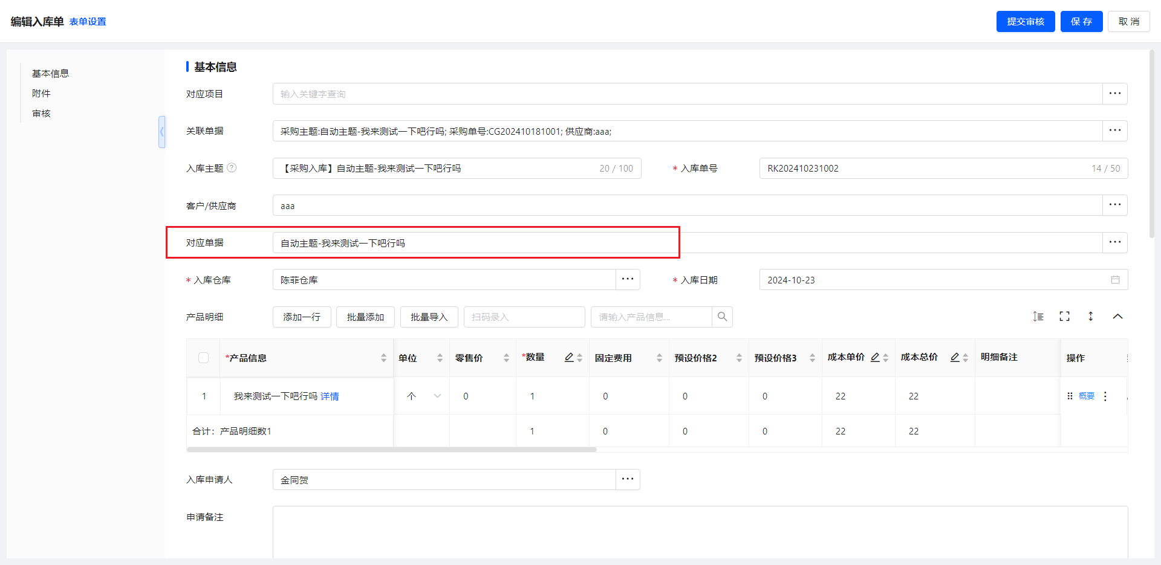Focus the 申请备注 text area
The height and width of the screenshot is (565, 1161).
click(x=700, y=532)
